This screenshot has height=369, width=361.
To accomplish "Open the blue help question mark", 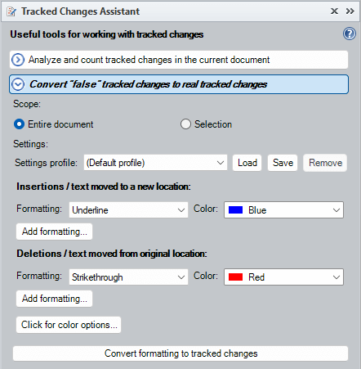I will (350, 34).
